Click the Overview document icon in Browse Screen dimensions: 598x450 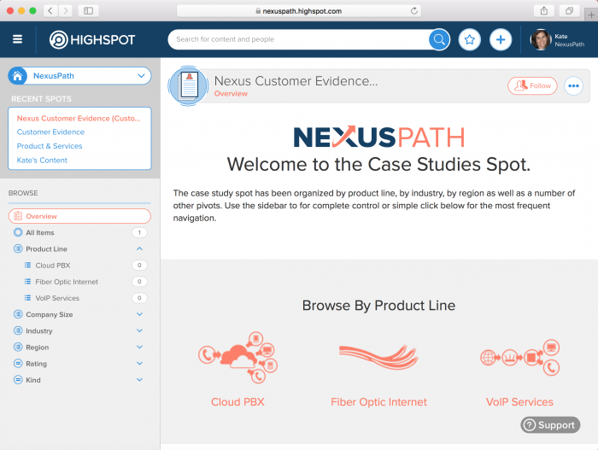click(x=18, y=216)
